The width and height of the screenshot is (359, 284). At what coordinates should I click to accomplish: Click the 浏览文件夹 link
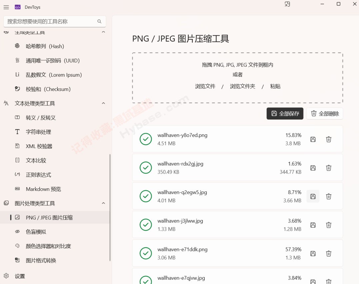click(x=242, y=86)
